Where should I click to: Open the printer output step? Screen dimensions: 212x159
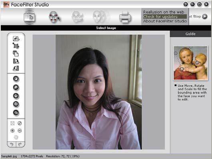tap(125, 17)
